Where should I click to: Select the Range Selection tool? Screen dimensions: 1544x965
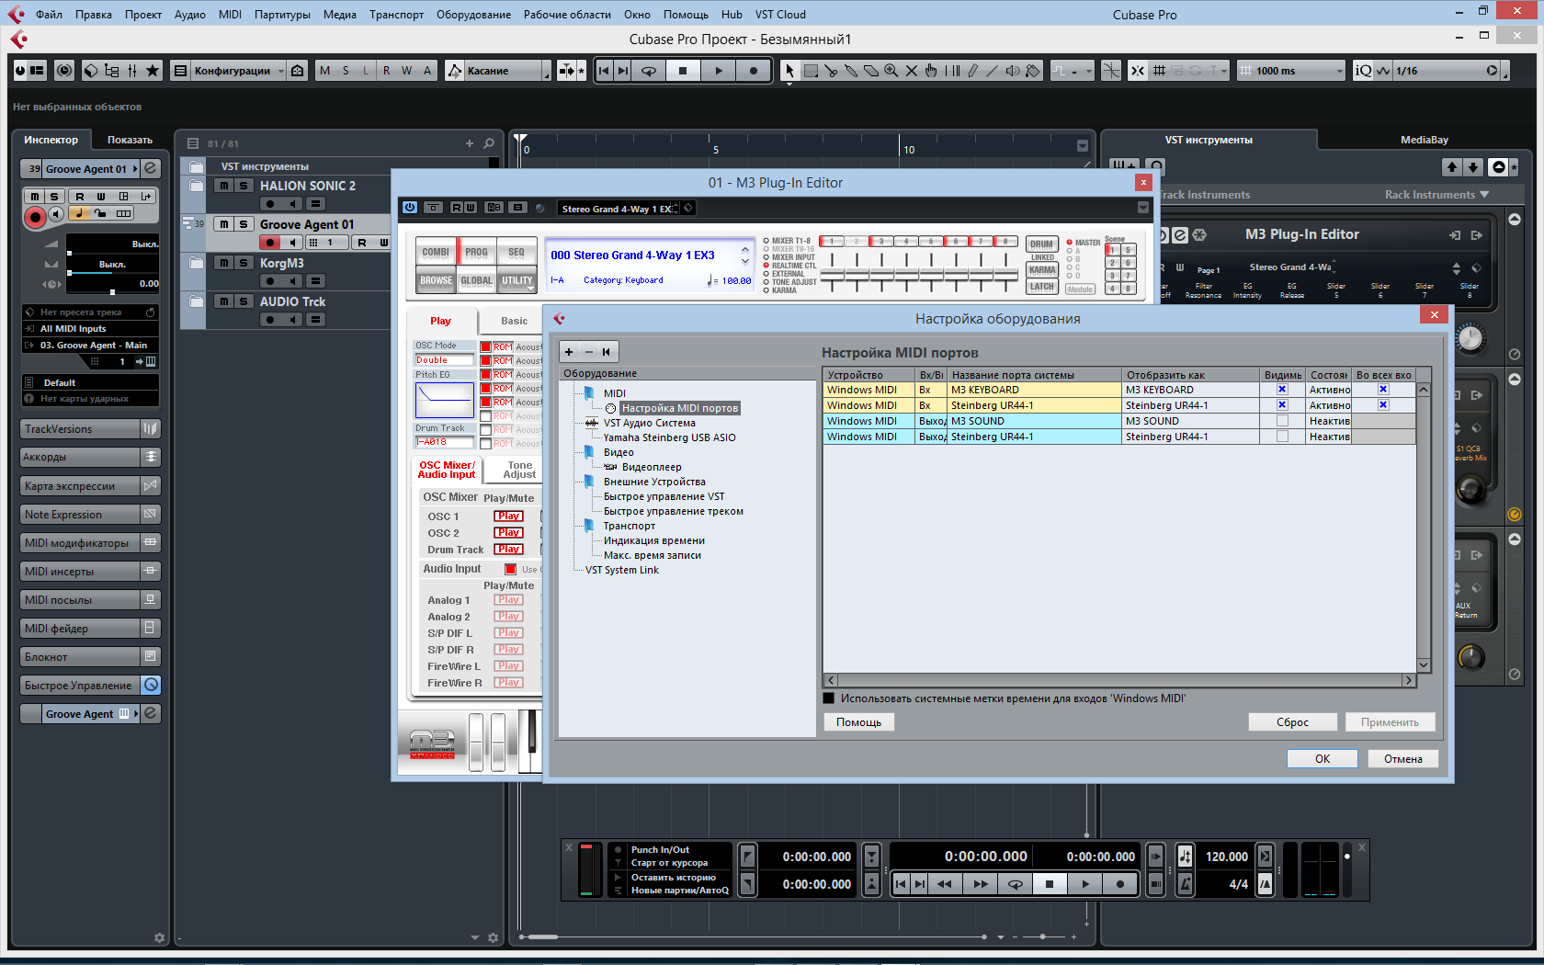click(x=811, y=71)
